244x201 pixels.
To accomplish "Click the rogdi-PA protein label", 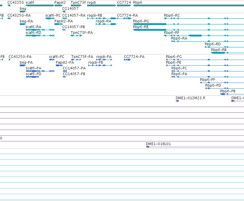I will pos(104,57).
